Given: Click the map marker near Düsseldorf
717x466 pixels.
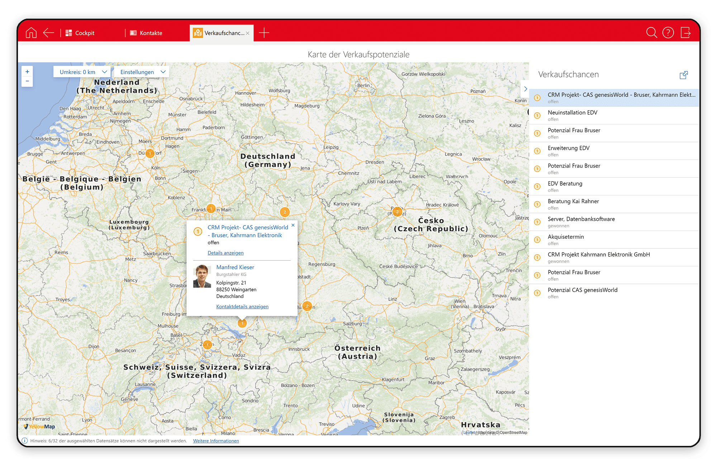Looking at the screenshot, I should tap(150, 153).
